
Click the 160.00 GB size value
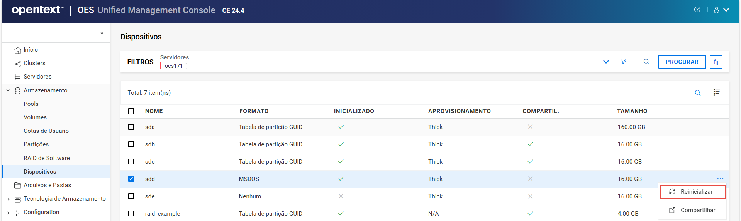(x=631, y=127)
